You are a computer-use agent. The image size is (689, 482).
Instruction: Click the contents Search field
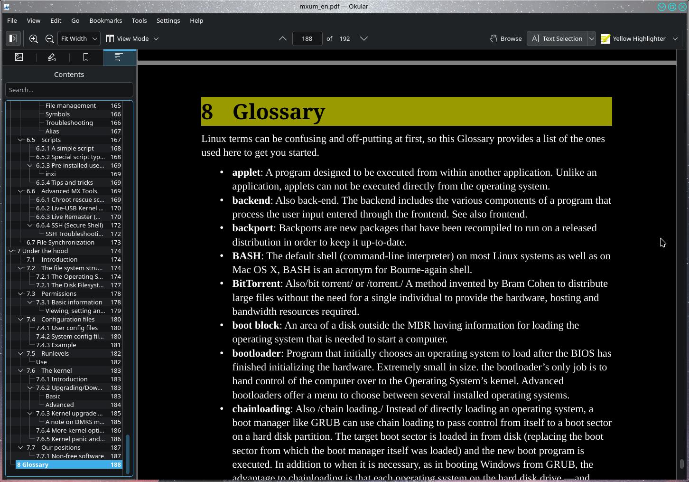[x=69, y=90]
